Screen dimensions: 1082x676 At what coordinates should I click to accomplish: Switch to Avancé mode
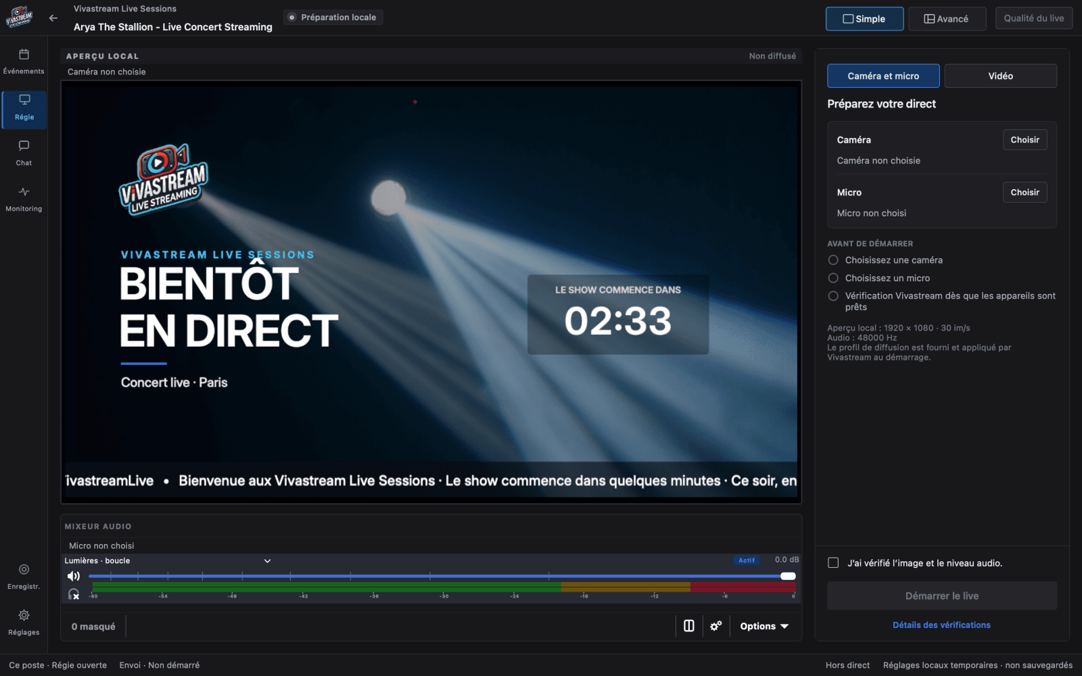[x=947, y=19]
